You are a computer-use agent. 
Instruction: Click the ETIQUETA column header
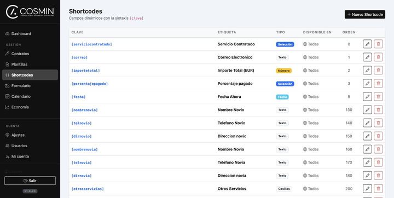point(227,32)
